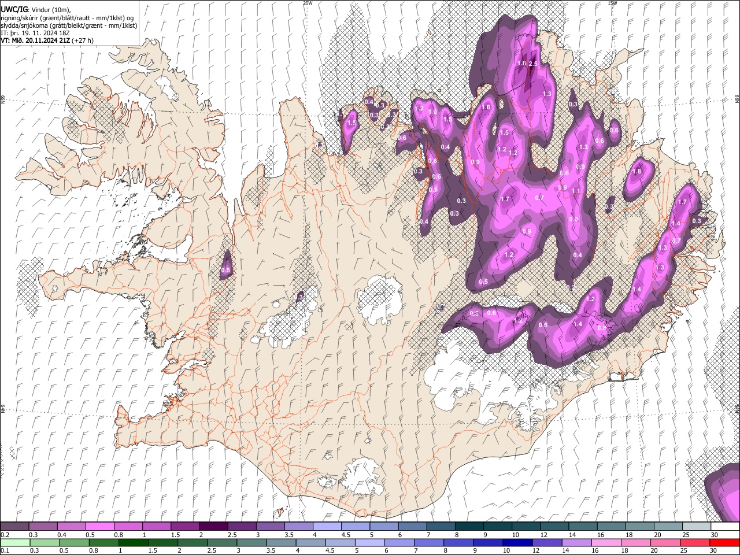Image resolution: width=740 pixels, height=555 pixels.
Task: Click the 1.8 value in the isolated oval patch
Action: [x=637, y=172]
